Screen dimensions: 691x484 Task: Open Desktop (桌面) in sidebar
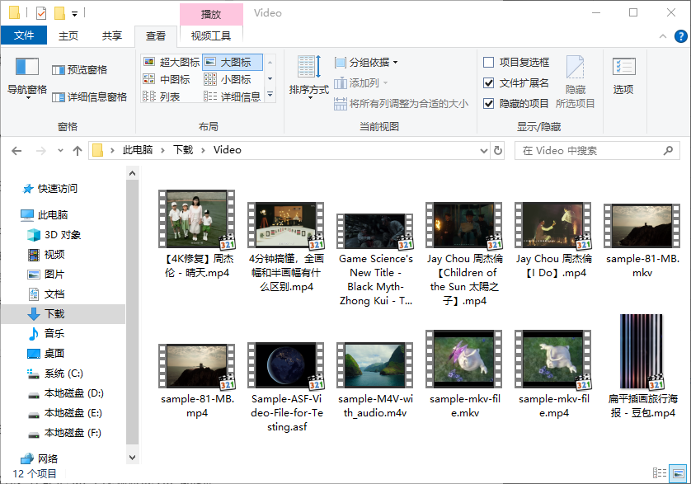coord(54,354)
